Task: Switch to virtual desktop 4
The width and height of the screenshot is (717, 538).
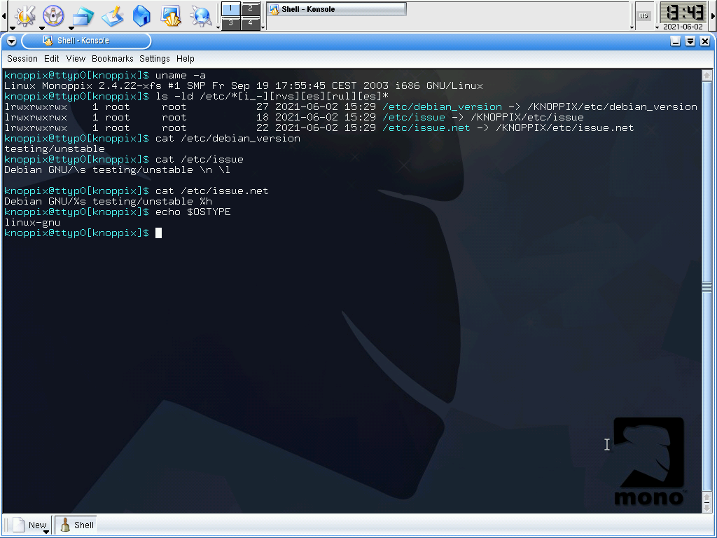Action: (x=251, y=22)
